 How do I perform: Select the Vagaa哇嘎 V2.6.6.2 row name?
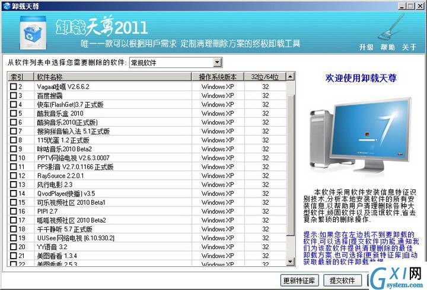coord(63,86)
